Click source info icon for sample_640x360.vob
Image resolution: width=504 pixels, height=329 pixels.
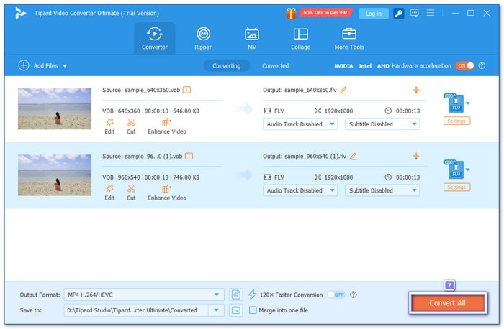pyautogui.click(x=187, y=90)
